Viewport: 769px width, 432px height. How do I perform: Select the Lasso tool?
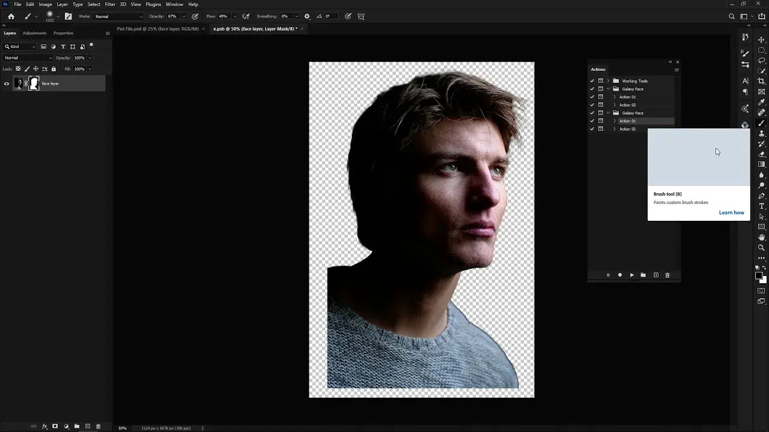pyautogui.click(x=762, y=61)
